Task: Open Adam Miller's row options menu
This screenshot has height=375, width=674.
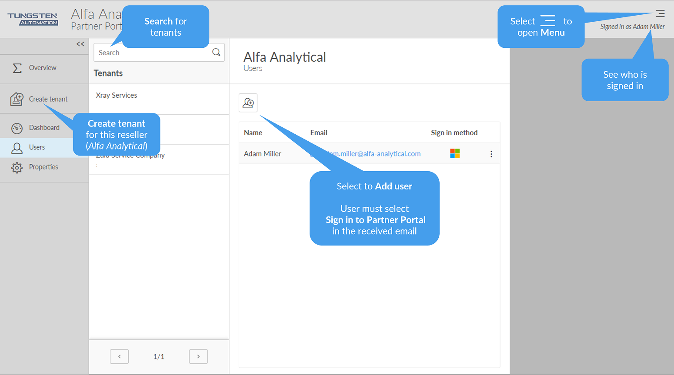Action: pyautogui.click(x=491, y=154)
